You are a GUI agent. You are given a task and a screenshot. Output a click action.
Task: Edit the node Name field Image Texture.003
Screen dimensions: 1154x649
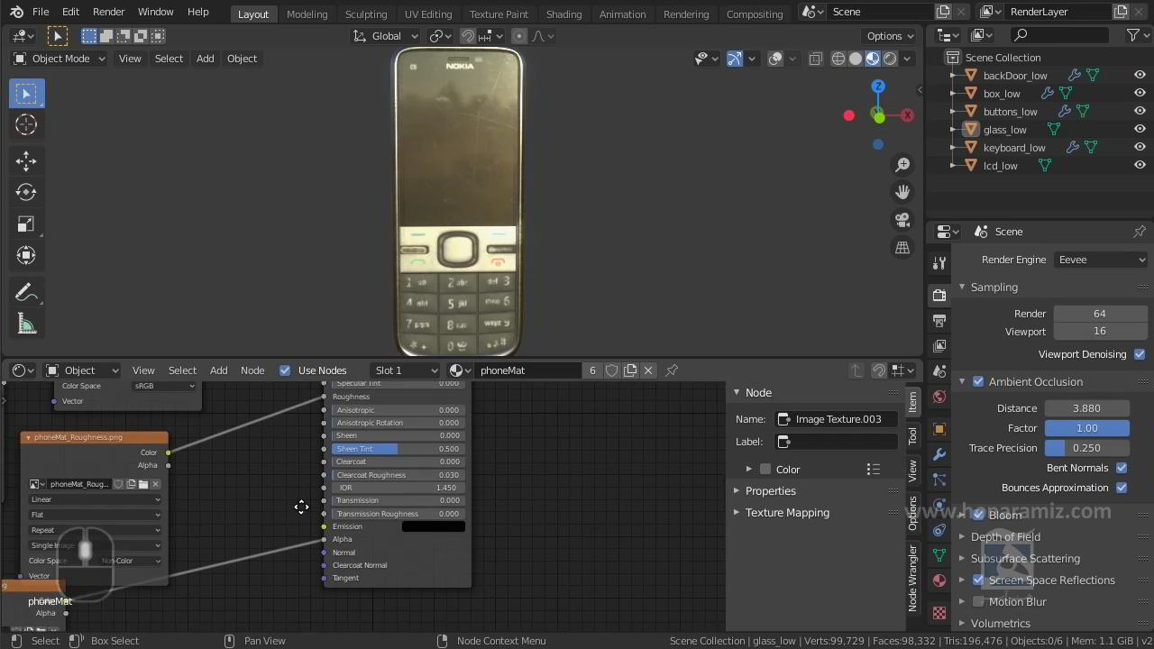click(x=838, y=419)
